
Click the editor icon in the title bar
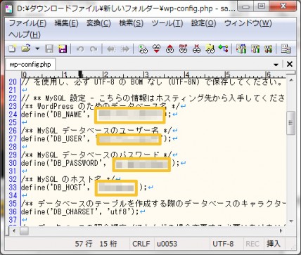point(9,8)
